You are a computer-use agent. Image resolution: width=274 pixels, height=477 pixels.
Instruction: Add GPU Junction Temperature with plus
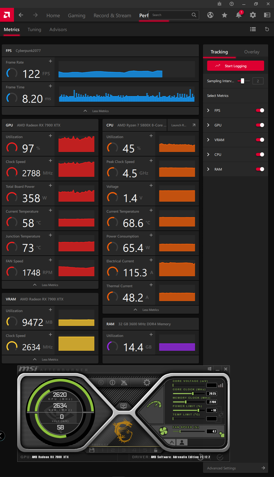point(50,235)
